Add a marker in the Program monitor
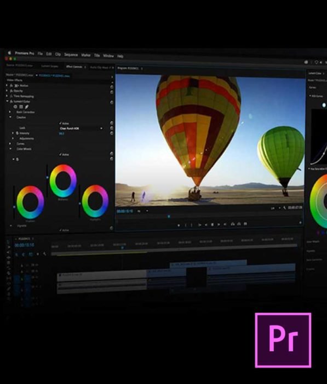 (179, 225)
